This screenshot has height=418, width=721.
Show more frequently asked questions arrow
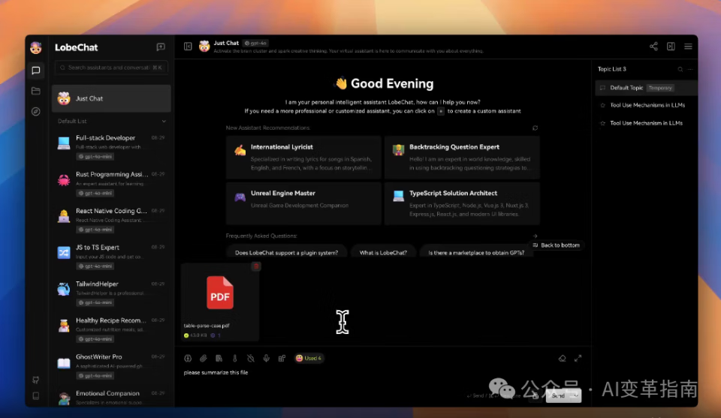535,236
